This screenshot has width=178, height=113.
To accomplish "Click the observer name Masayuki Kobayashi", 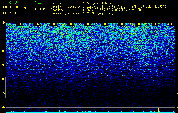I will [102, 3].
